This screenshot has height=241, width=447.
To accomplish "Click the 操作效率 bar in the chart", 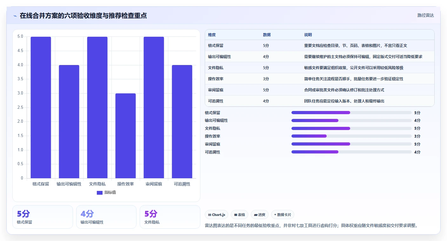I will point(125,136).
